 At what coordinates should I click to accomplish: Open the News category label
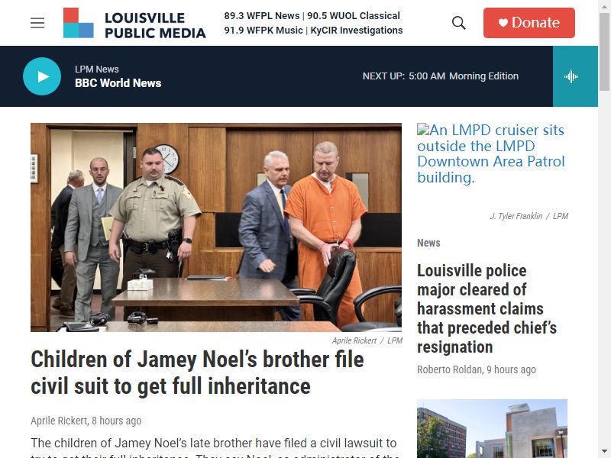tap(428, 243)
